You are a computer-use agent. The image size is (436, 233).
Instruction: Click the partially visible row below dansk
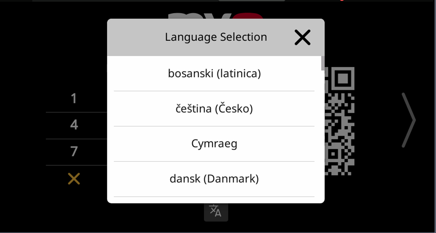214,200
